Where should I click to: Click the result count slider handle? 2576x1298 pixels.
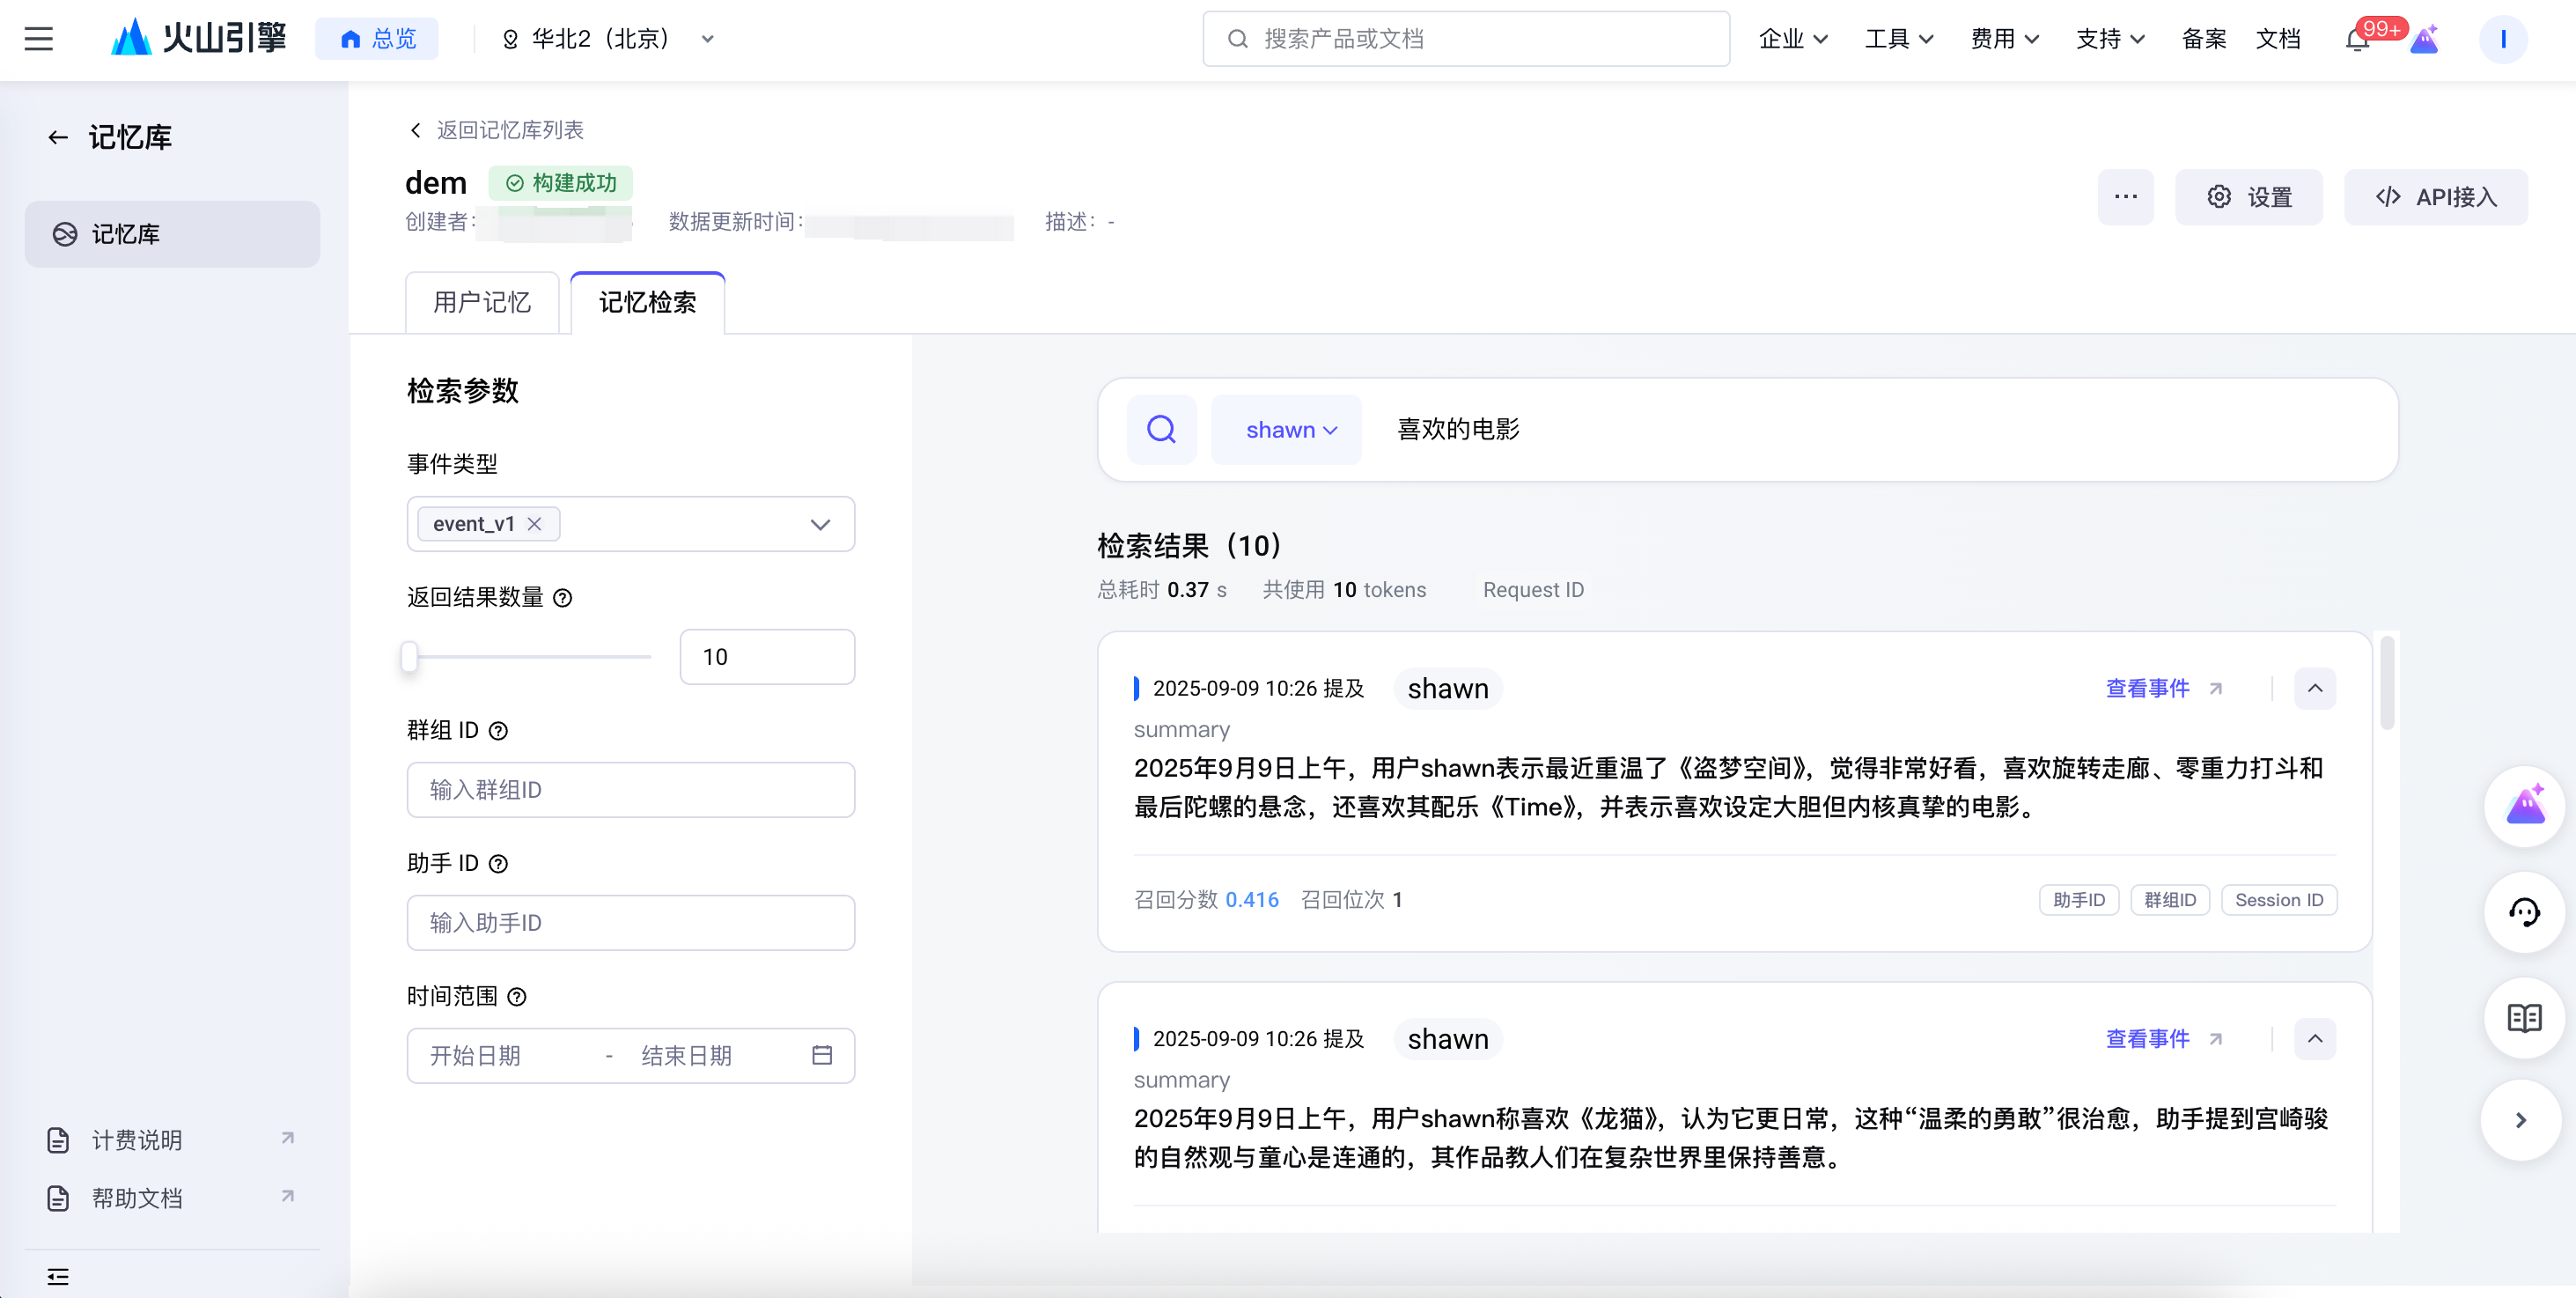tap(409, 657)
